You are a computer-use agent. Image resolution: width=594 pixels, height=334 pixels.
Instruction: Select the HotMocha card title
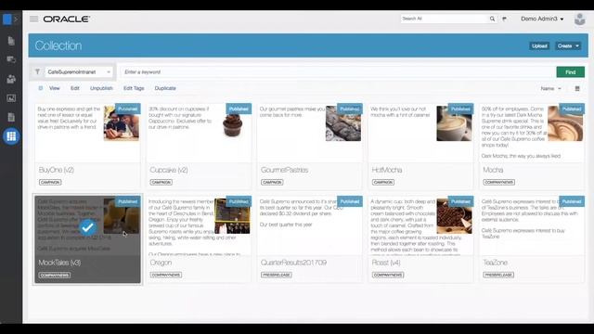387,170
